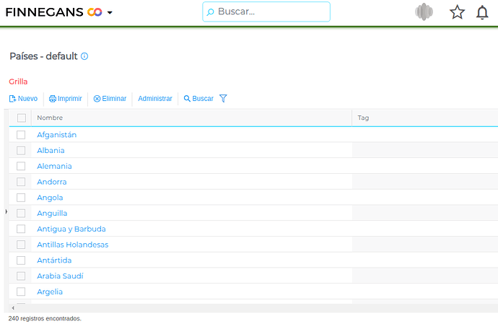Viewport: 498px width, 329px height.
Task: Open the filter funnel icon
Action: 223,98
